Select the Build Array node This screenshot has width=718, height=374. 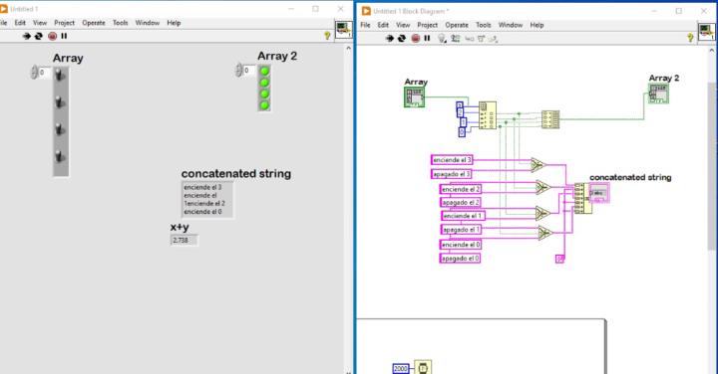[549, 119]
